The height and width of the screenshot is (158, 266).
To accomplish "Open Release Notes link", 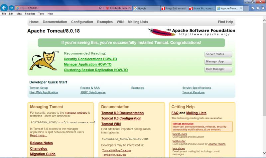I will 41,143.
